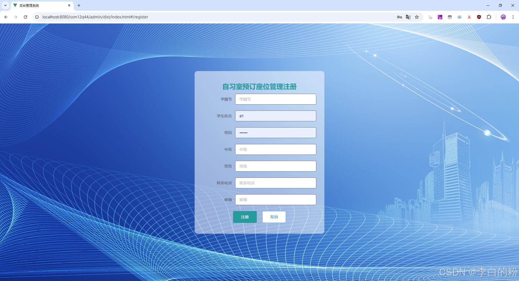519x281 pixels.
Task: Click the 联系电话 label
Action: point(224,183)
